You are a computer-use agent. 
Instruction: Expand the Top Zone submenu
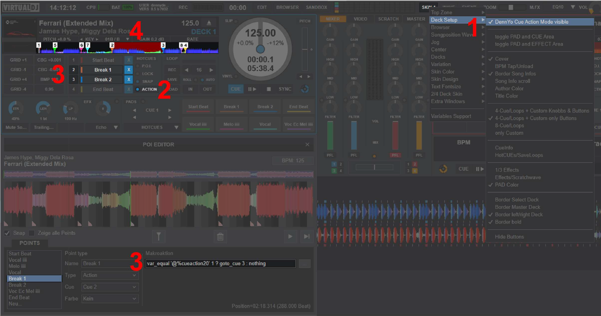pyautogui.click(x=457, y=13)
